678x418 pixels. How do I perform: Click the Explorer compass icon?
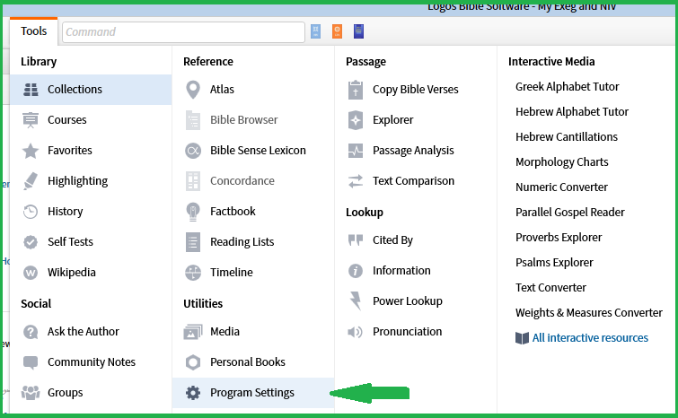point(356,120)
